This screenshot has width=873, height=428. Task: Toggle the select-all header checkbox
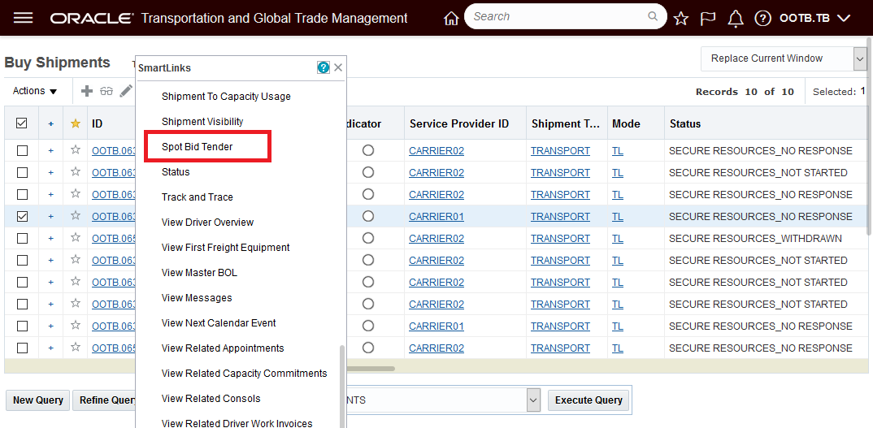[x=22, y=123]
